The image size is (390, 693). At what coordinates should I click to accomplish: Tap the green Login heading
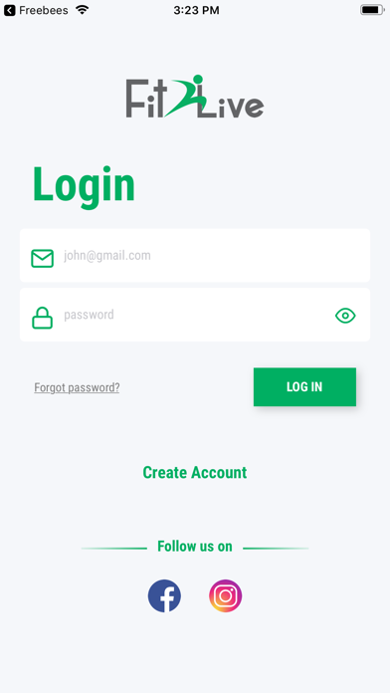point(84,185)
